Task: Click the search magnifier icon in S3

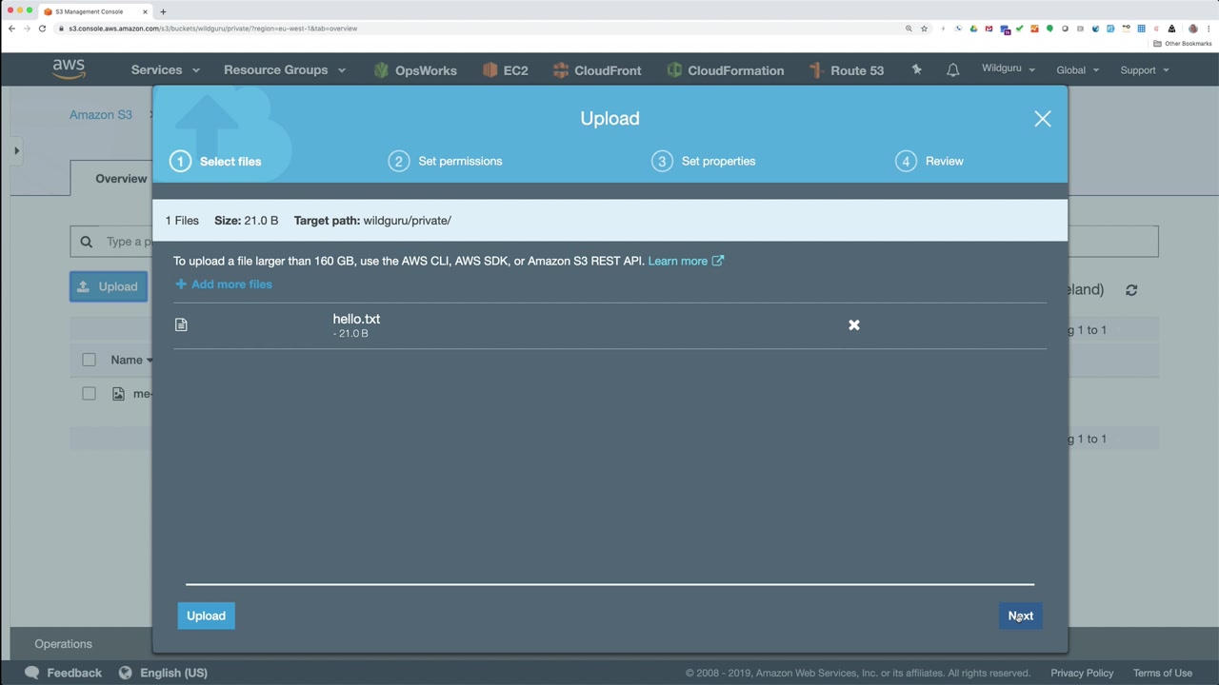Action: 87,242
